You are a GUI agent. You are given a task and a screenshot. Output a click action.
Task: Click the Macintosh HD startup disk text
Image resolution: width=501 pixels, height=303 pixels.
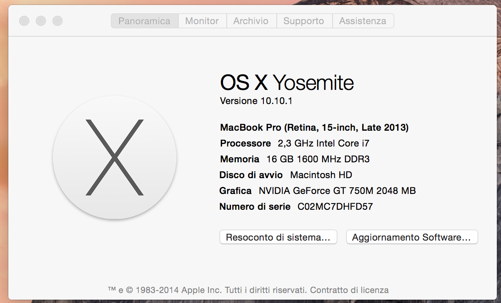click(321, 175)
